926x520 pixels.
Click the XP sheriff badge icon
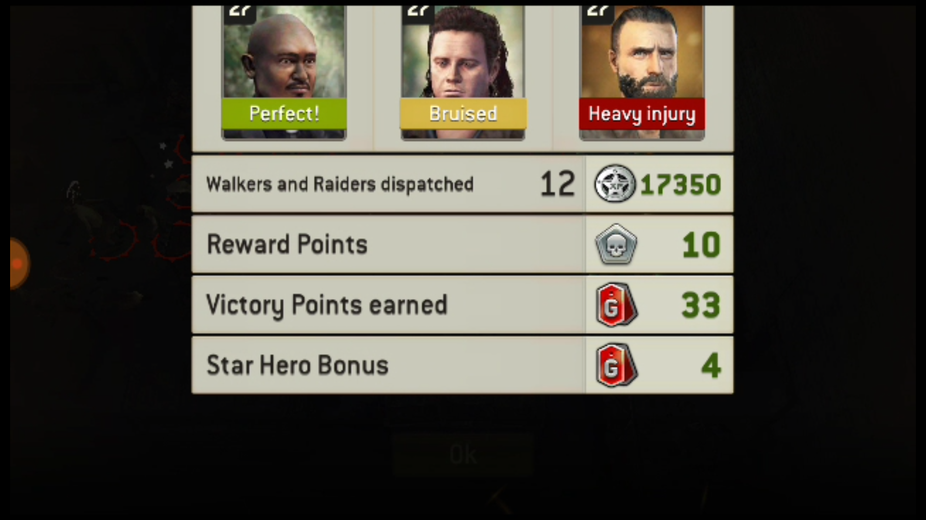point(615,183)
